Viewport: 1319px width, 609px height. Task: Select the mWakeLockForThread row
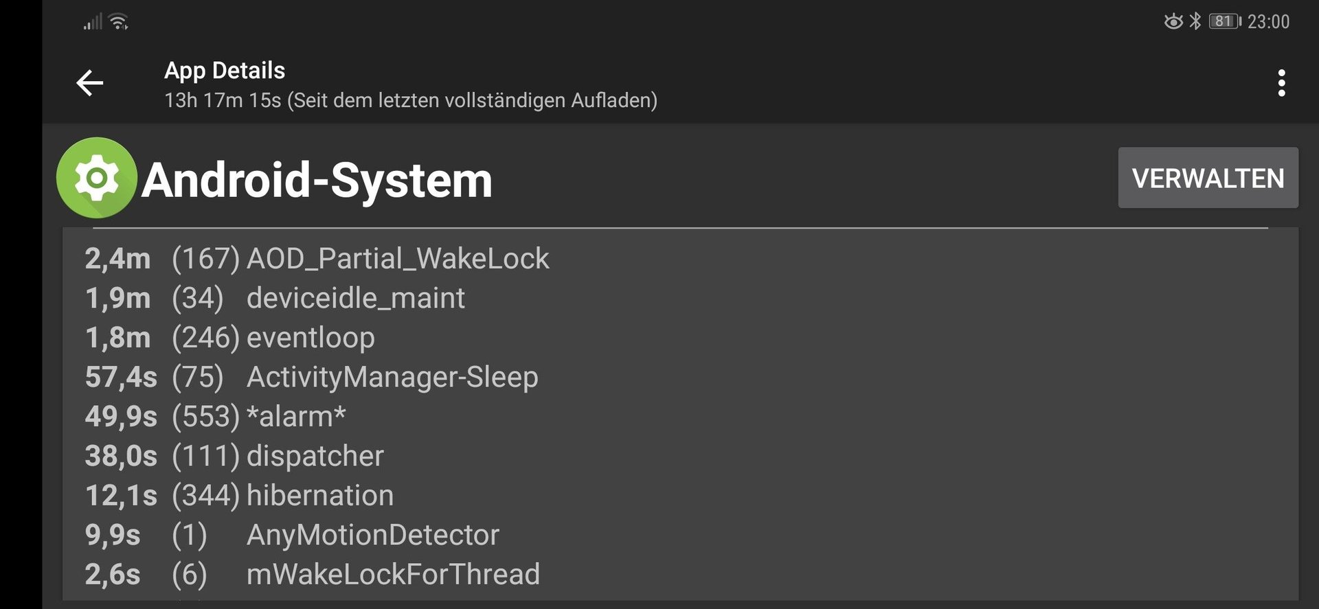680,575
